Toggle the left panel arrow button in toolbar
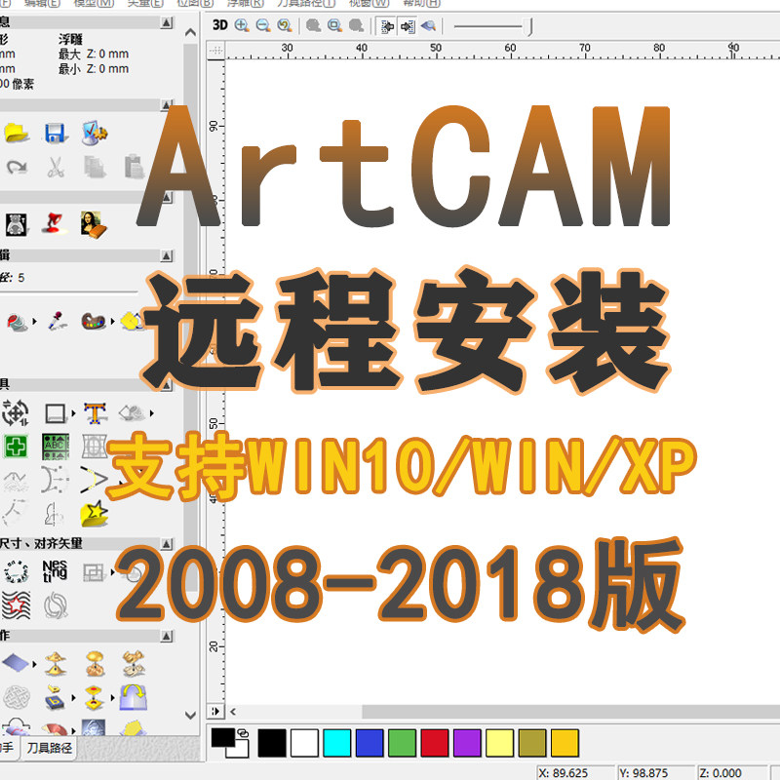 (x=386, y=26)
